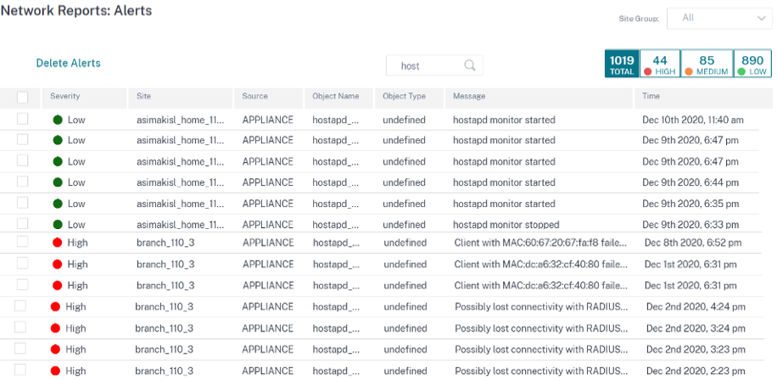
Task: Select the 1019 Total filter
Action: pos(622,65)
